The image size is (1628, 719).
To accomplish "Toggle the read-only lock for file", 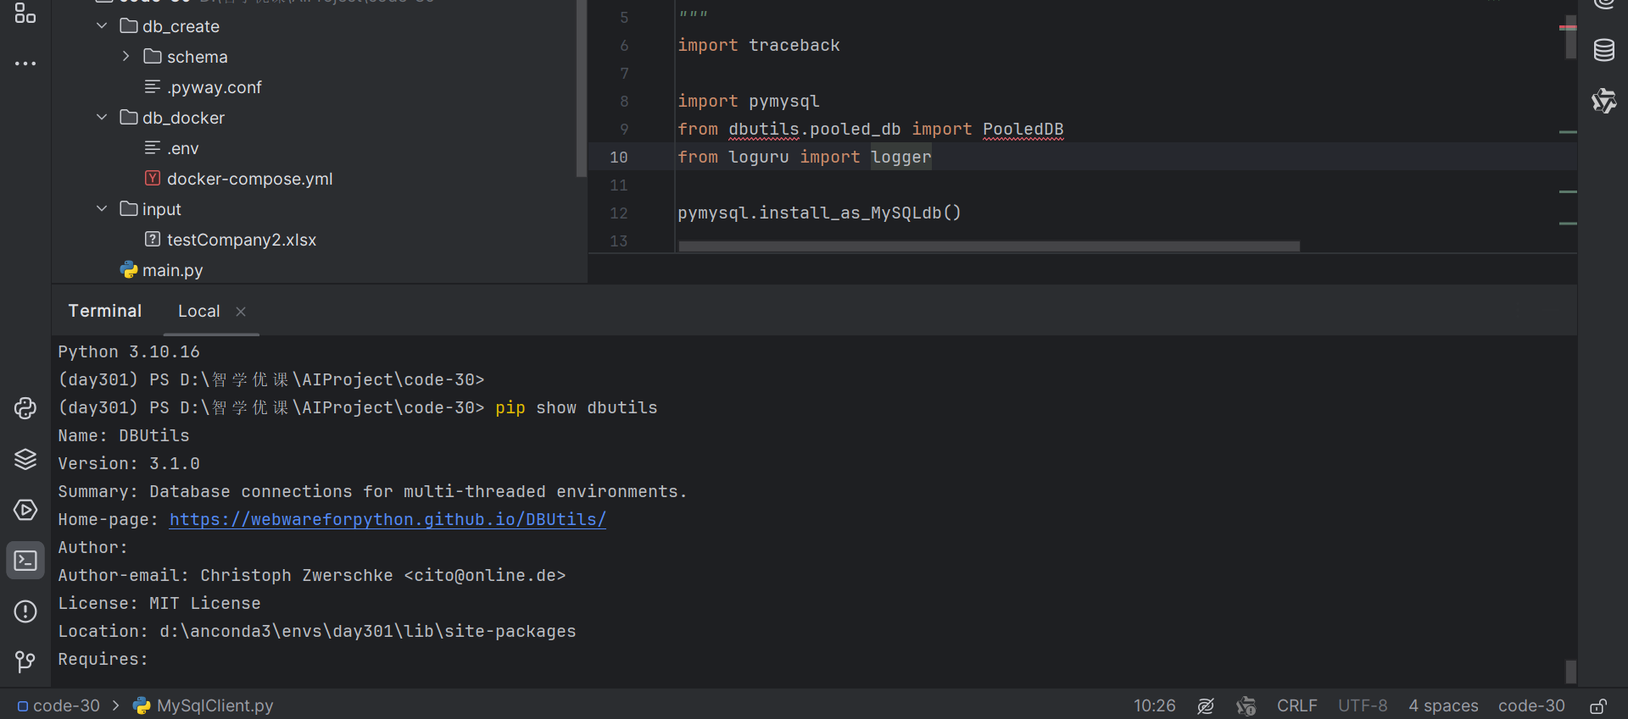I will coord(1598,706).
